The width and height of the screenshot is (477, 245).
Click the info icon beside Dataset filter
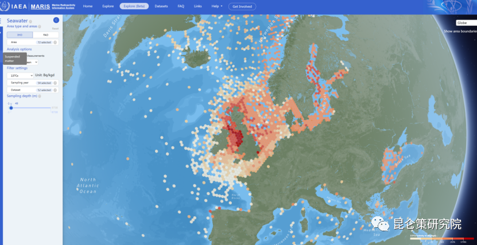point(56,90)
